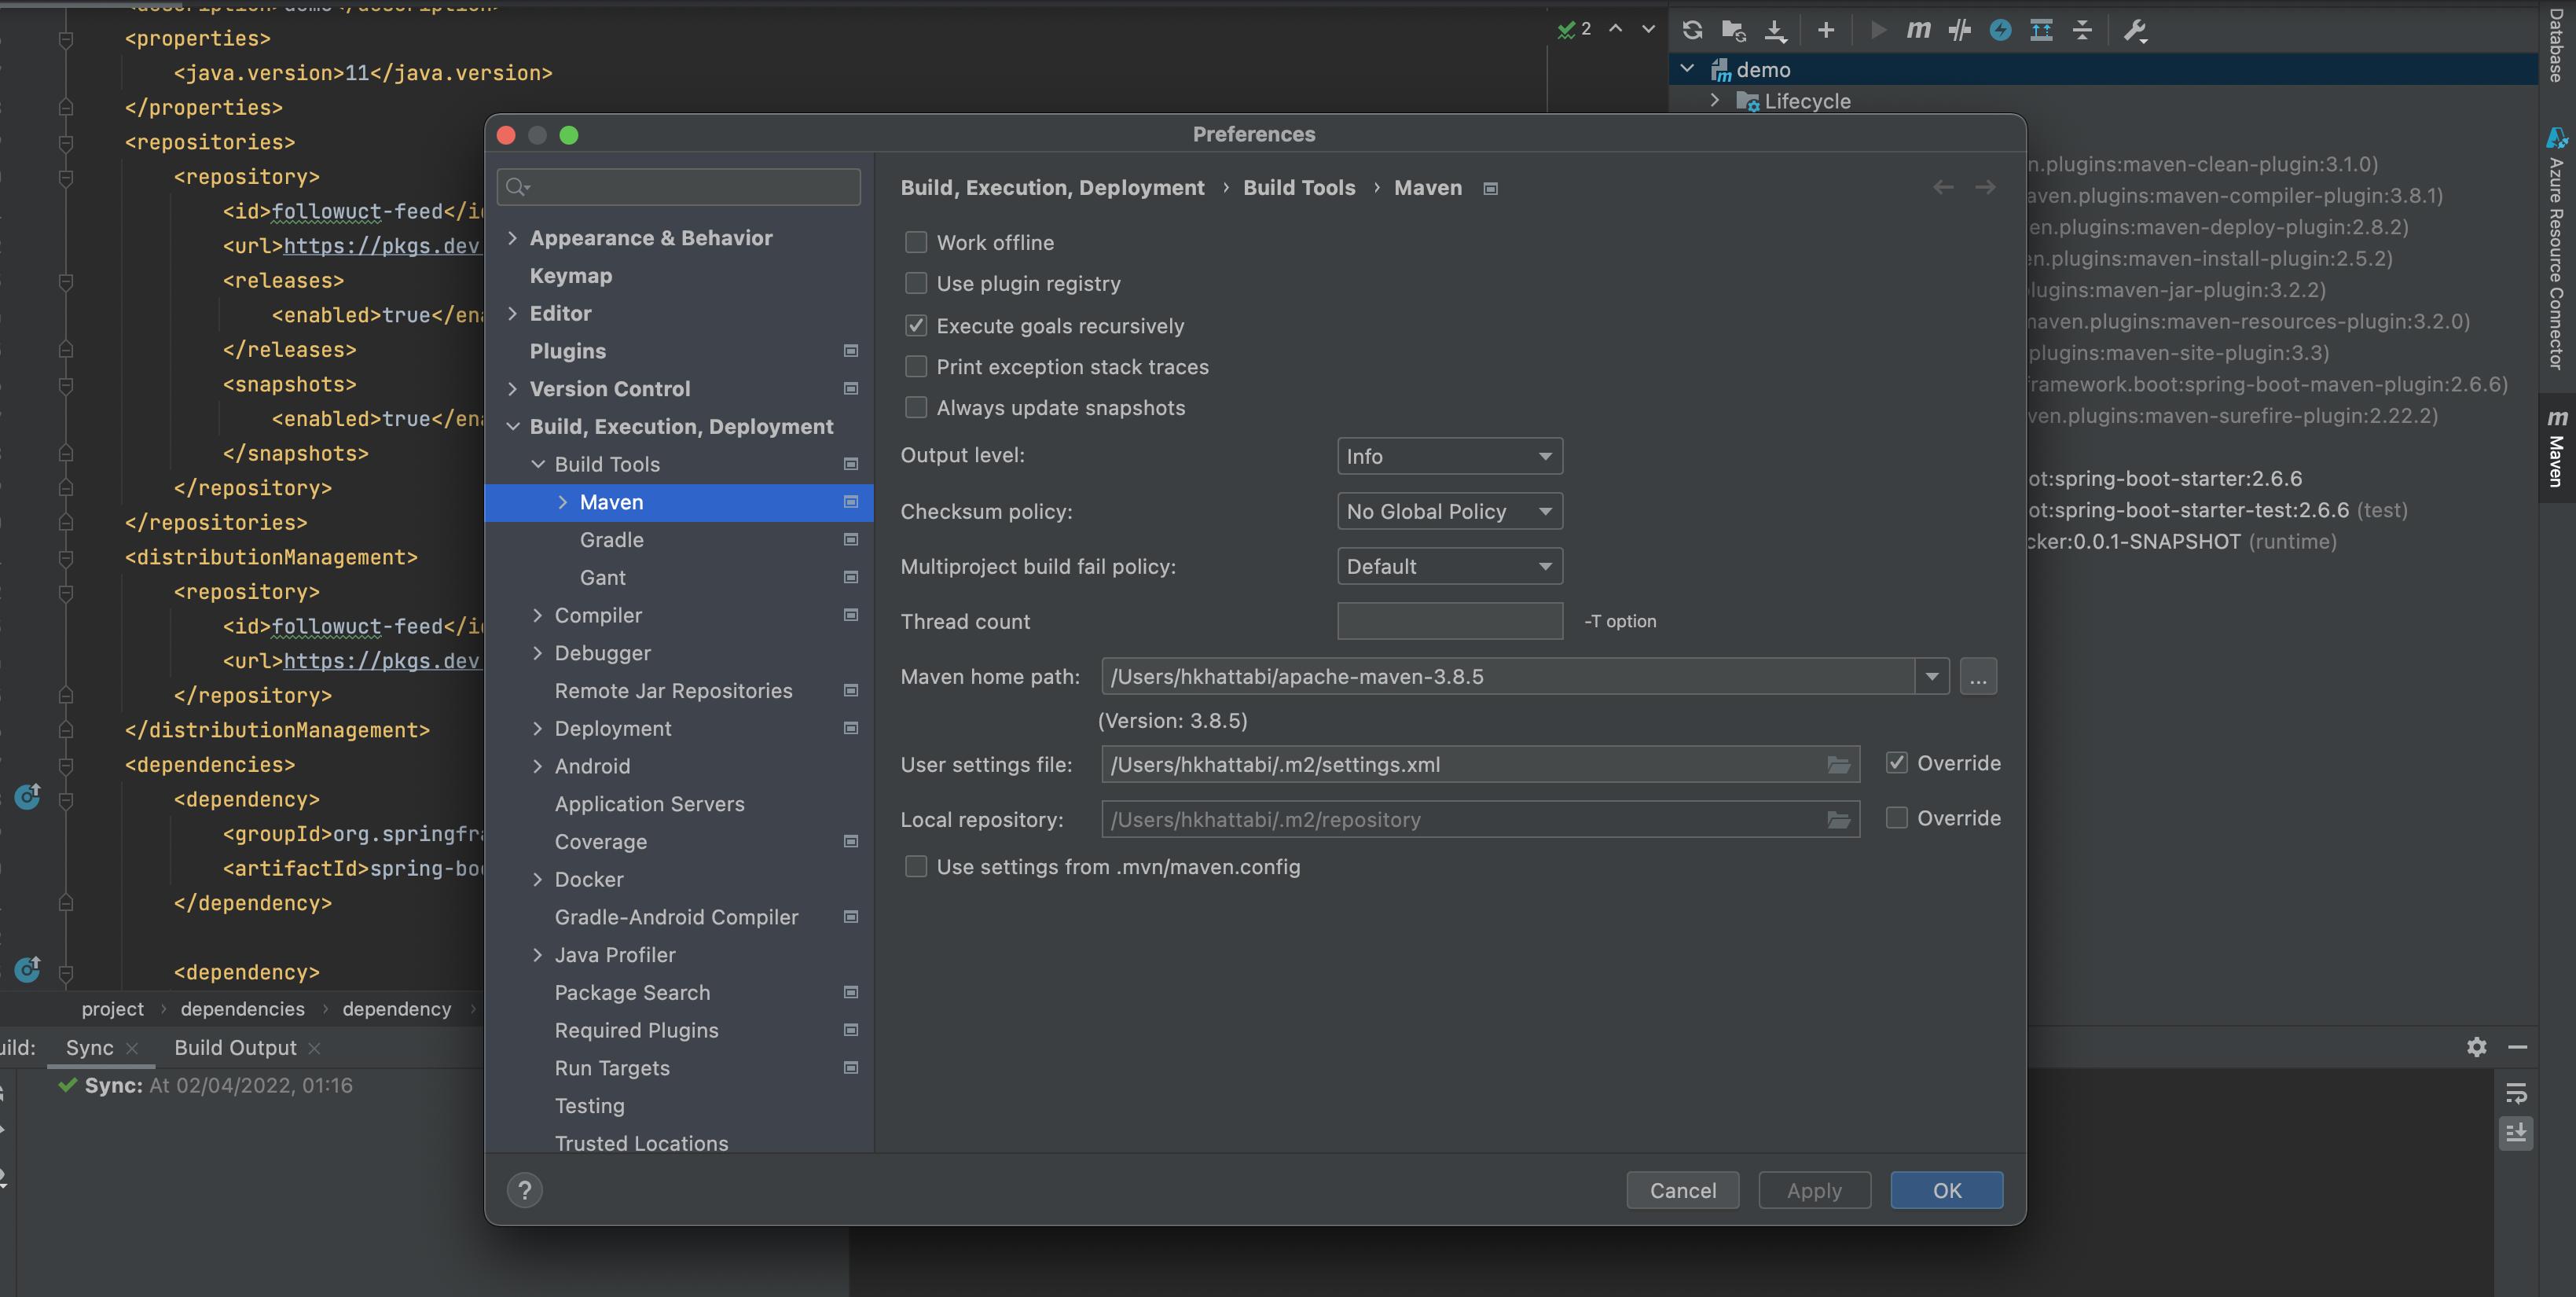
Task: Uncheck Execute goals recursively
Action: [916, 326]
